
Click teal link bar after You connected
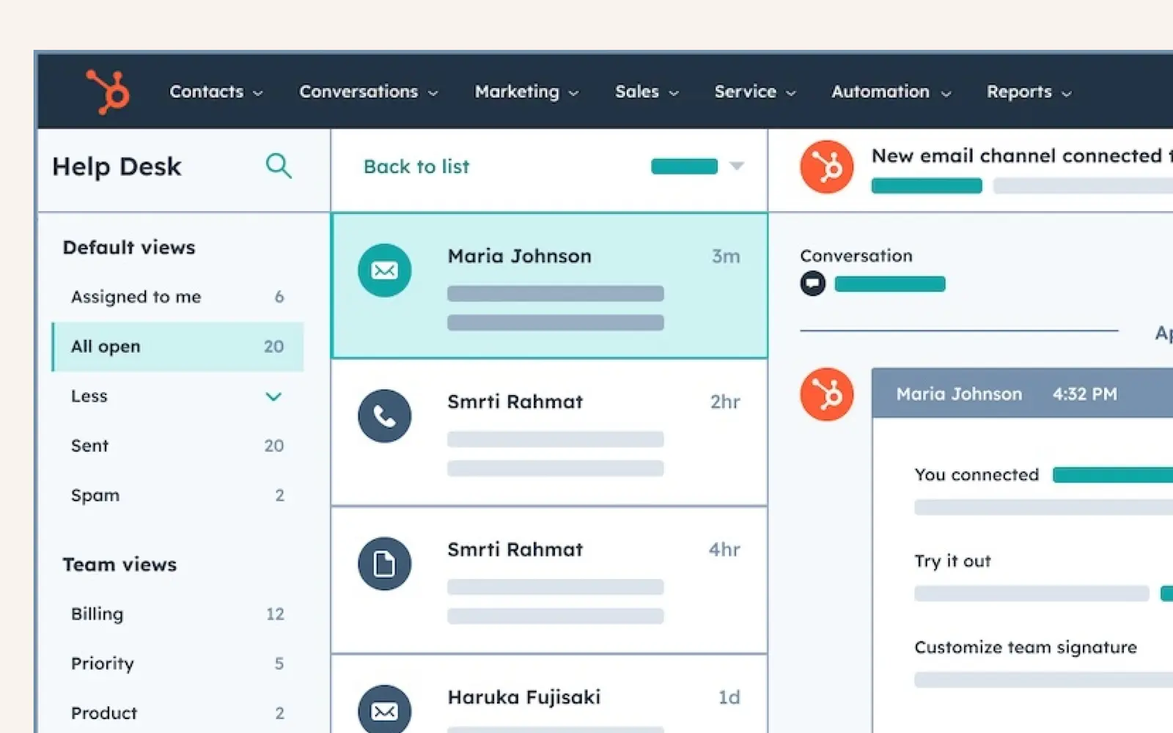(1113, 475)
